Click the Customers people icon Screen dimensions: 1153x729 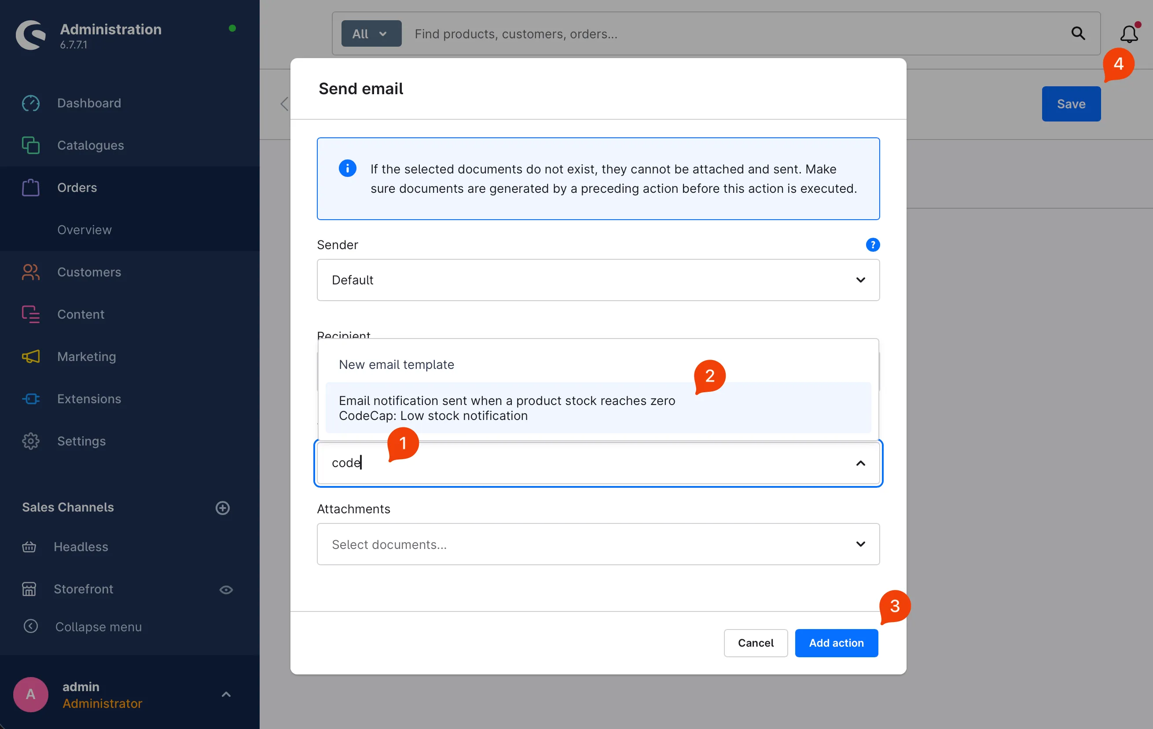click(x=31, y=272)
